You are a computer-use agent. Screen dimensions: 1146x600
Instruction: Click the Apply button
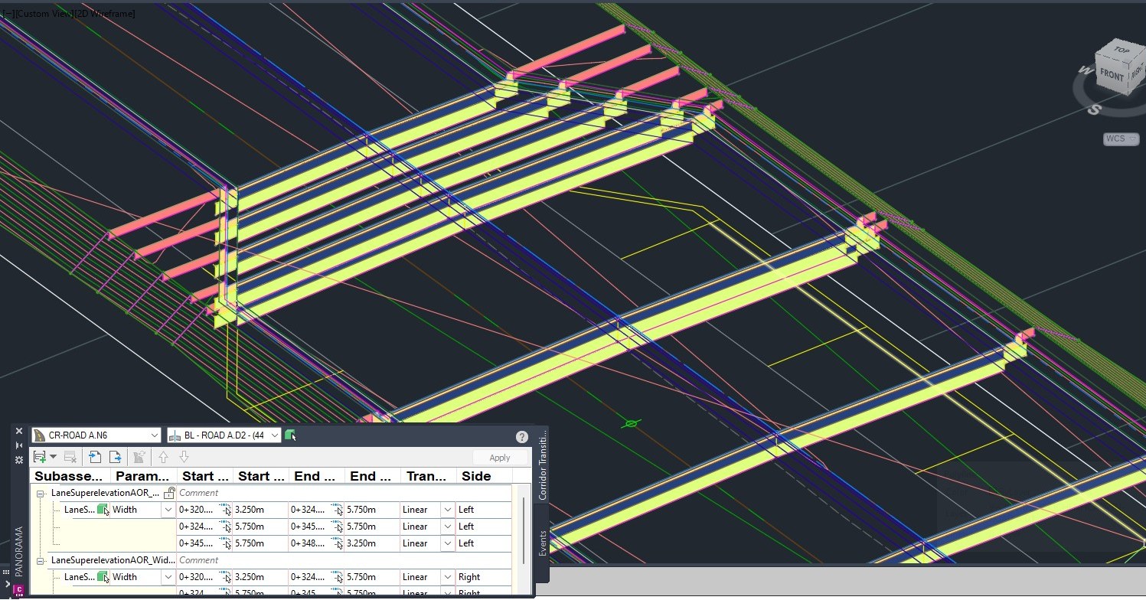[x=500, y=458]
